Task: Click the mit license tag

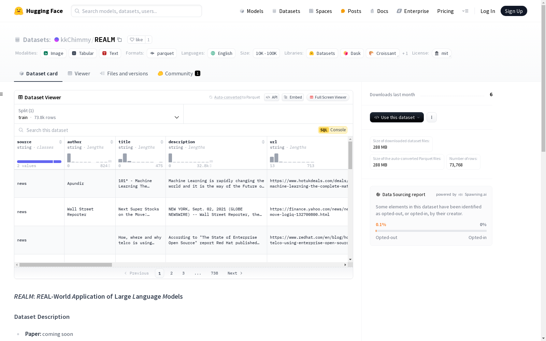Action: 442,53
